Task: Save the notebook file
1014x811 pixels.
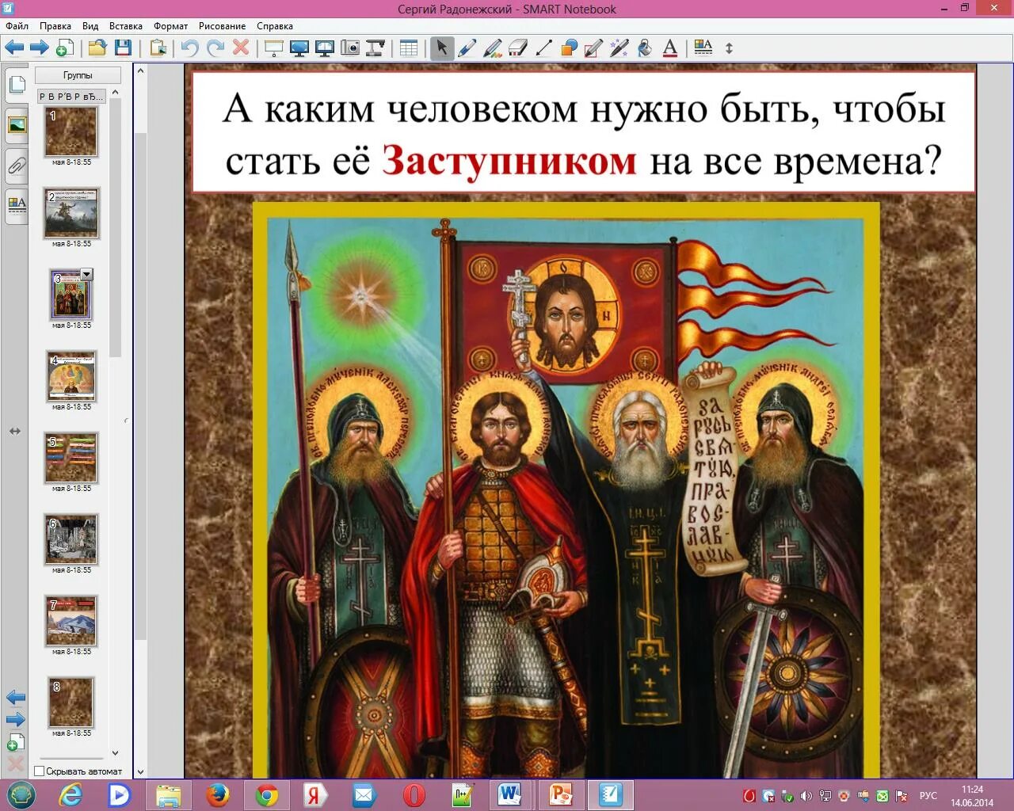Action: pyautogui.click(x=123, y=48)
